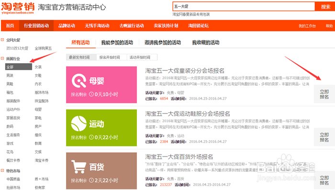Select 运动户外 industry filter
The width and height of the screenshot is (335, 190).
pos(13,110)
